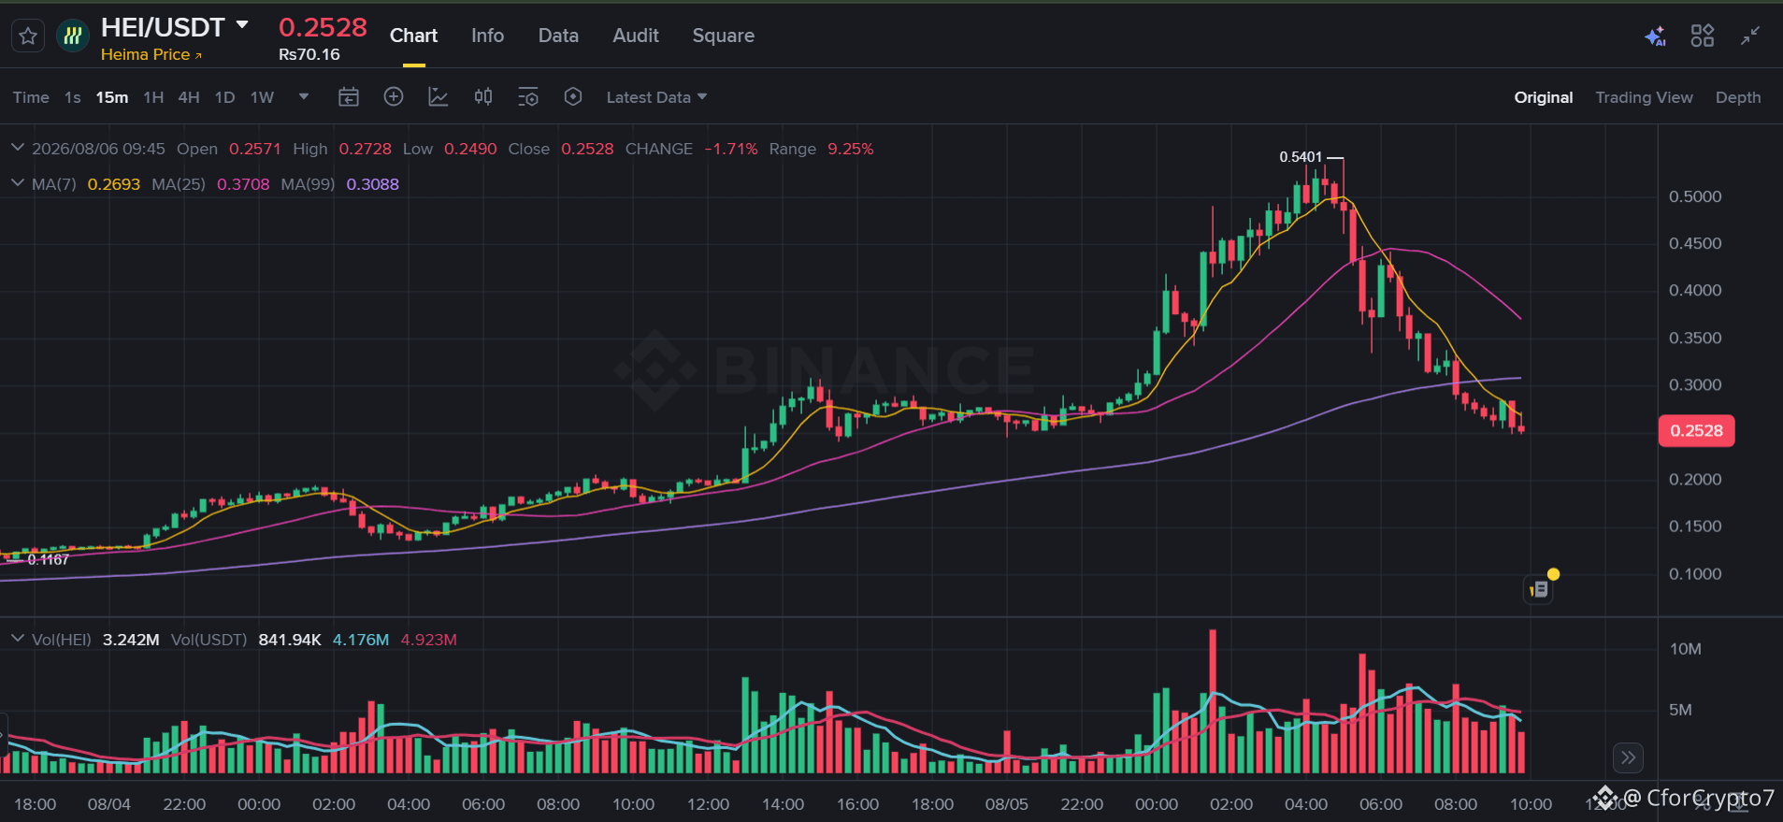Screen dimensions: 1783x822
Task: Click the add indicator plus circle icon
Action: [x=394, y=97]
